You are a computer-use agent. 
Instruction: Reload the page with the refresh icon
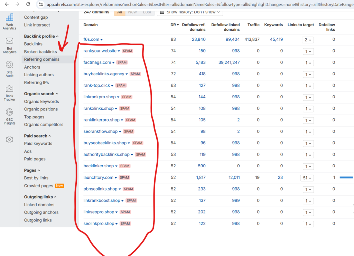click(x=28, y=4)
